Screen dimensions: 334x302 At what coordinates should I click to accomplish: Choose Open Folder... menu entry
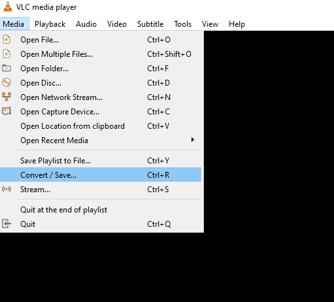[101, 69]
